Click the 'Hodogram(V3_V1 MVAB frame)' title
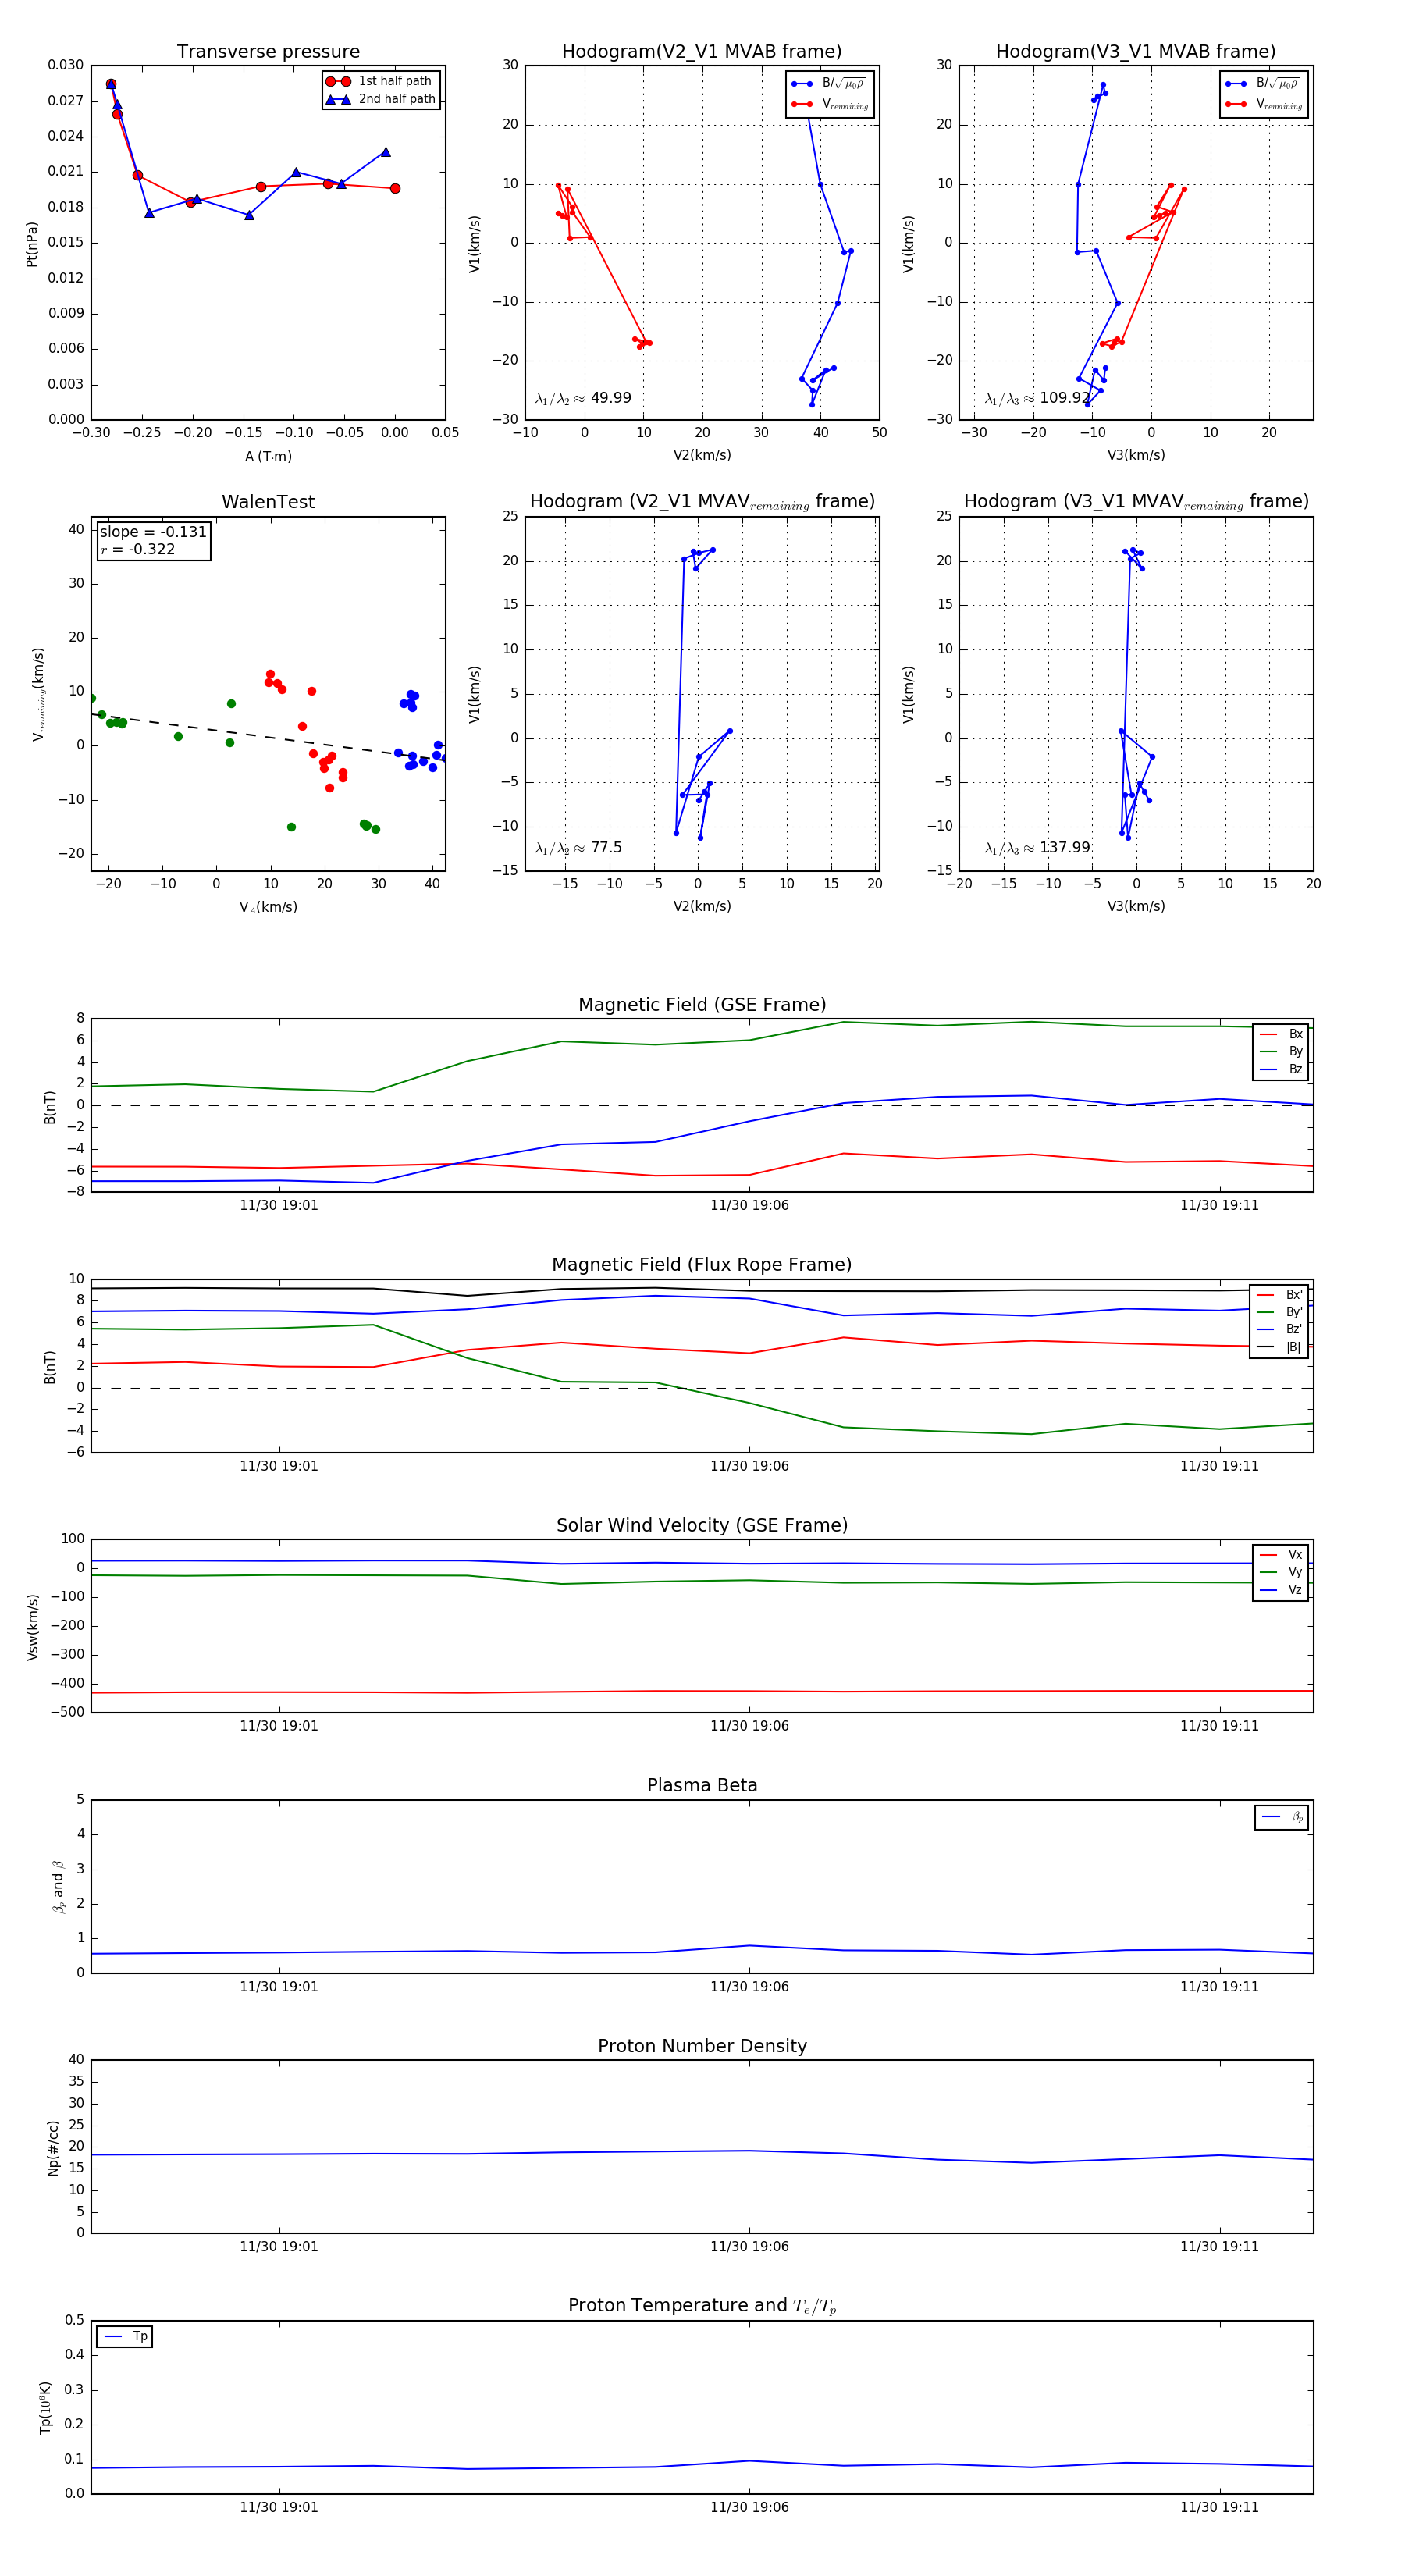1405x2576 pixels. pos(1136,52)
